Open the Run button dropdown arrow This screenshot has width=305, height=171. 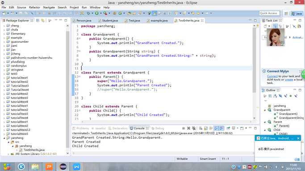click(x=101, y=13)
